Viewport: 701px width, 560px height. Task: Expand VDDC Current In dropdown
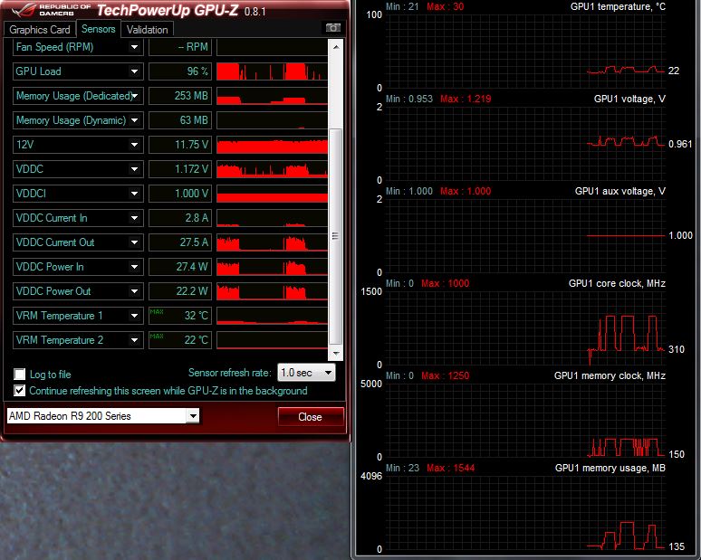tap(134, 218)
